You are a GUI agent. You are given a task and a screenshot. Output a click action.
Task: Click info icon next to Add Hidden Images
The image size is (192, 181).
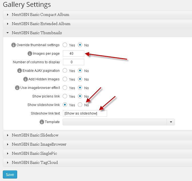[25, 79]
